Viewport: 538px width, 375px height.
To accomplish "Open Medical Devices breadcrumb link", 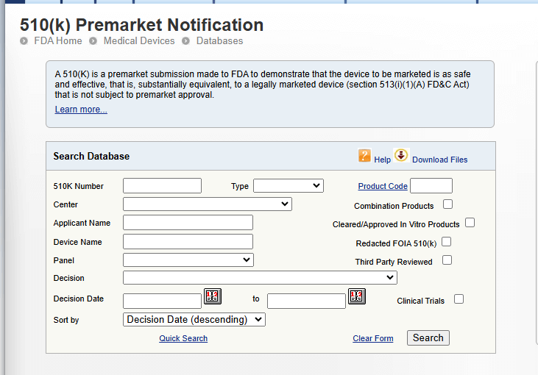I will point(139,41).
